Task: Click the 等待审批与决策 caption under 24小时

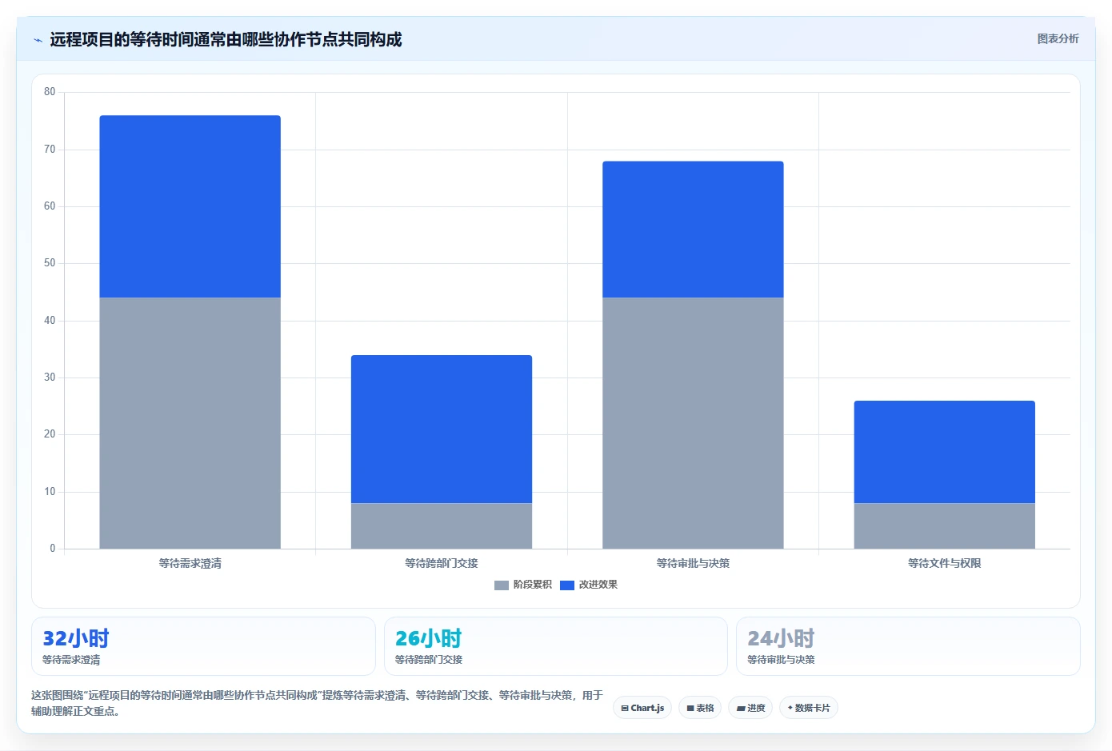Action: pyautogui.click(x=781, y=660)
